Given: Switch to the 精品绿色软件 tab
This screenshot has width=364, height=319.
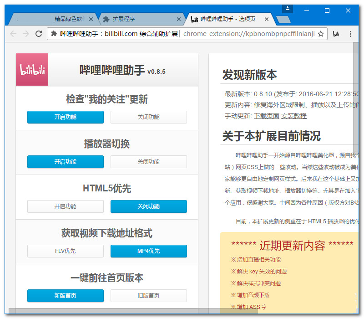Looking at the screenshot, I should 68,19.
